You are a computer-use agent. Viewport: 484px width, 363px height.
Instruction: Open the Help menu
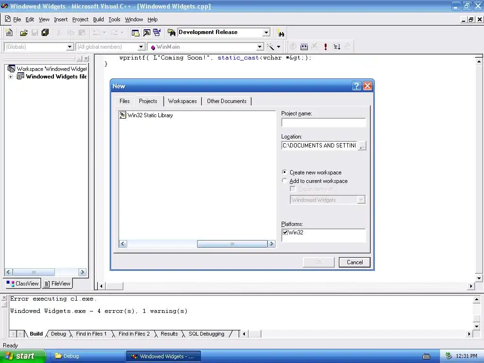[x=153, y=19]
